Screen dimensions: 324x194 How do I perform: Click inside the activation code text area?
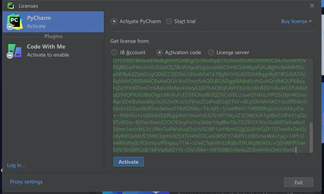pos(210,103)
